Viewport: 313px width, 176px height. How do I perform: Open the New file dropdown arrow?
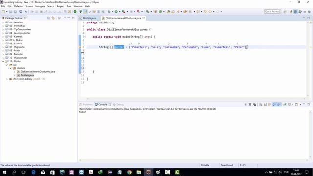coord(6,12)
